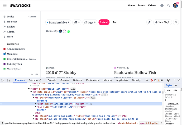Open DevTools settings gear
182x125 pixels.
click(169, 80)
